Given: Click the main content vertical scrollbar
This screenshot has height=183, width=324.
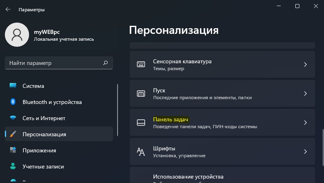Looking at the screenshot, I should pyautogui.click(x=323, y=148).
